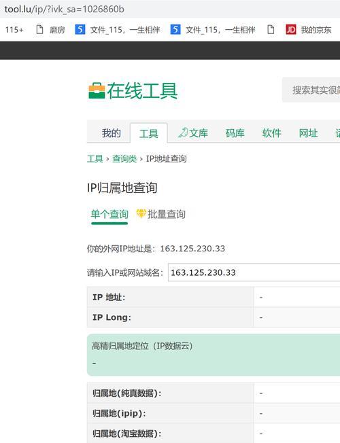Switch to the 批量查询 tab
The image size is (340, 443).
click(167, 215)
